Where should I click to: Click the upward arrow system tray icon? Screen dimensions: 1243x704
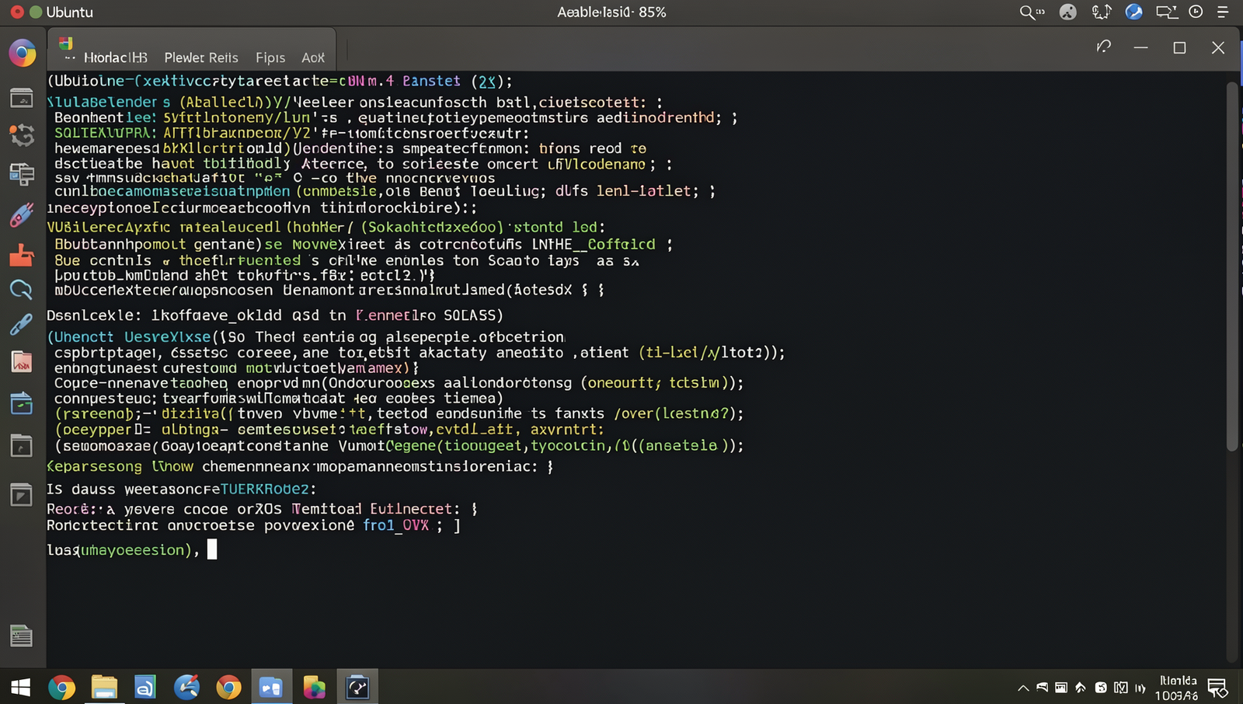click(1081, 688)
